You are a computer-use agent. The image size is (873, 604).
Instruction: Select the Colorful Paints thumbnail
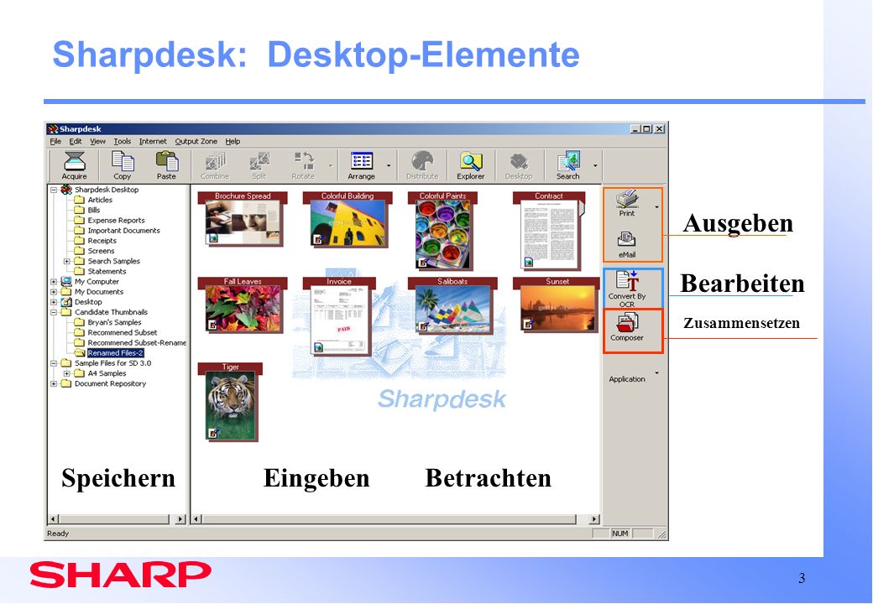point(442,231)
